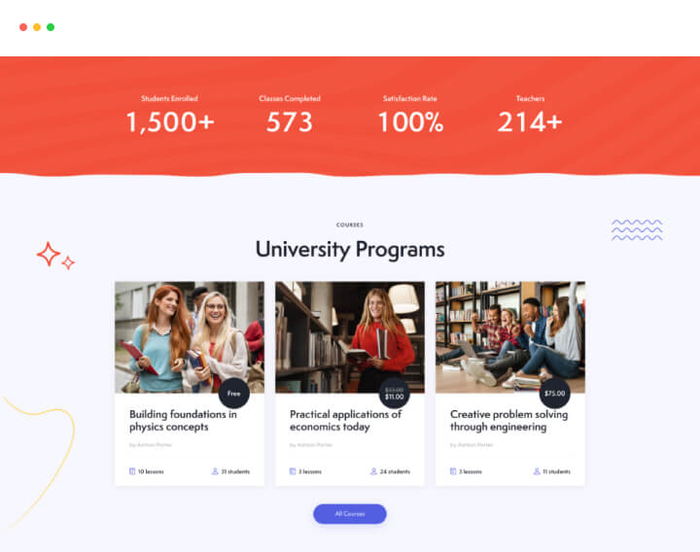Image resolution: width=700 pixels, height=552 pixels.
Task: Open the All Courses button
Action: pyautogui.click(x=350, y=514)
